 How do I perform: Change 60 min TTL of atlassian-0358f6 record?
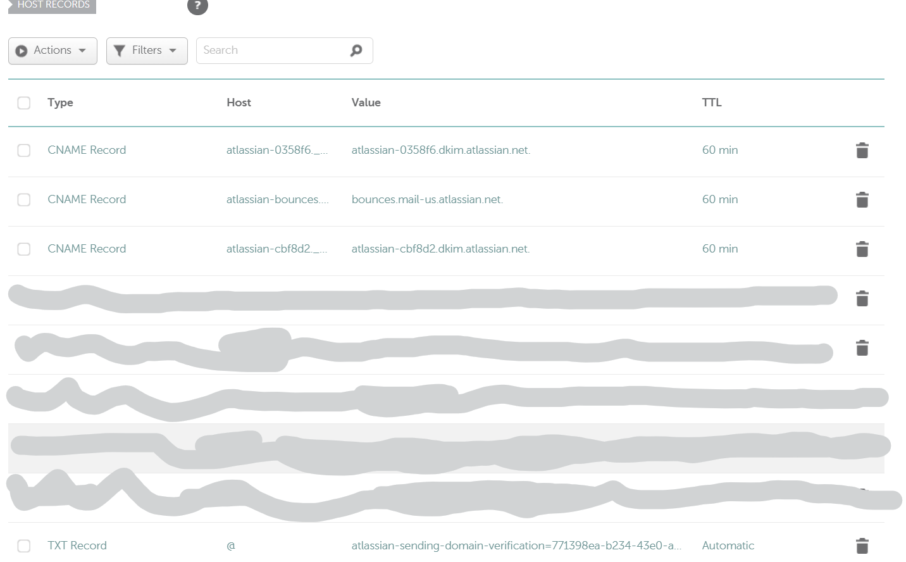[720, 150]
